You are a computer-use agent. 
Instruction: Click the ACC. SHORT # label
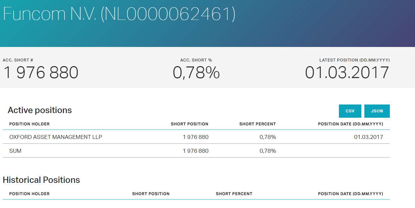pos(18,60)
